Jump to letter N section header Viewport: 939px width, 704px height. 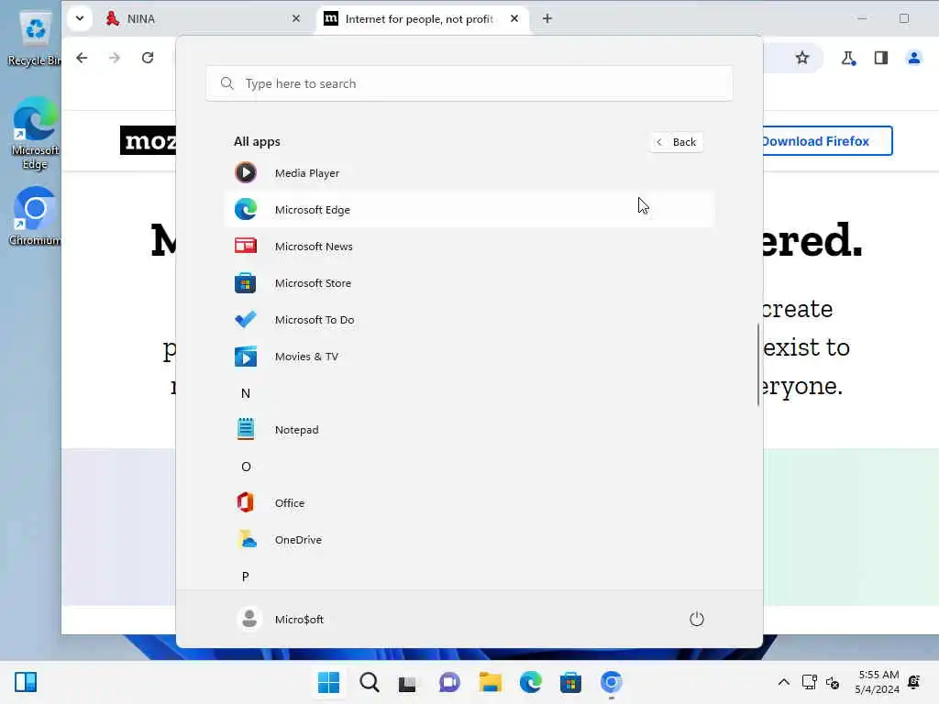246,393
